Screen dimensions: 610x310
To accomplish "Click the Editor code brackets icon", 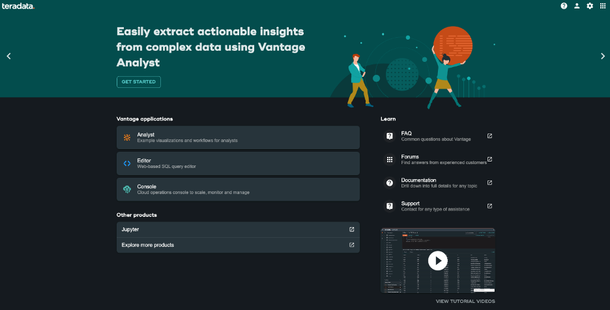I will pyautogui.click(x=127, y=163).
